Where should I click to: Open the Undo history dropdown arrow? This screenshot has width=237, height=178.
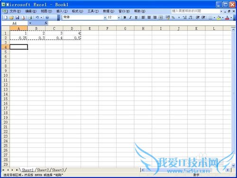tap(41, 18)
